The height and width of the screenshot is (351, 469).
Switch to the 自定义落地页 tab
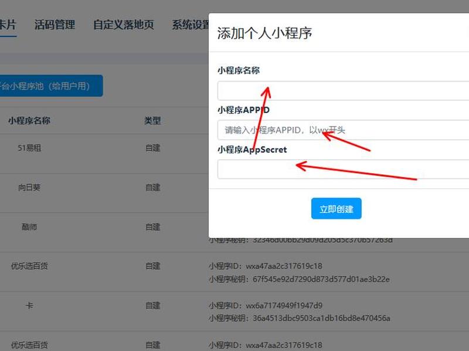(124, 25)
